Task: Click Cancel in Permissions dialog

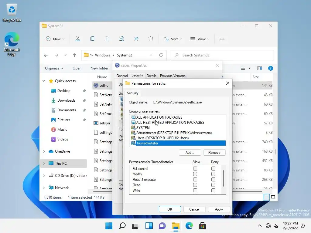Action: pos(194,209)
